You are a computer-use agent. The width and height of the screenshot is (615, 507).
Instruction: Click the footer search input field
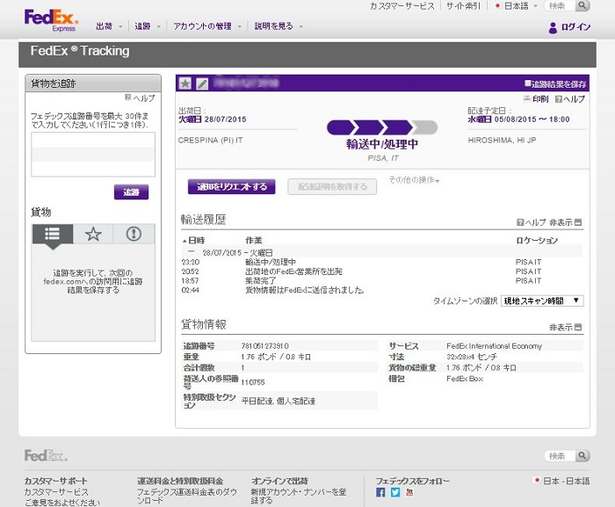click(561, 455)
